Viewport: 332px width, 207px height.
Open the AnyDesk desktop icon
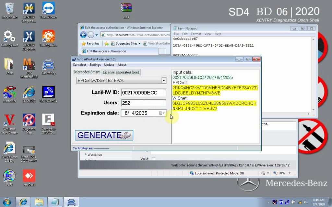tap(29, 177)
